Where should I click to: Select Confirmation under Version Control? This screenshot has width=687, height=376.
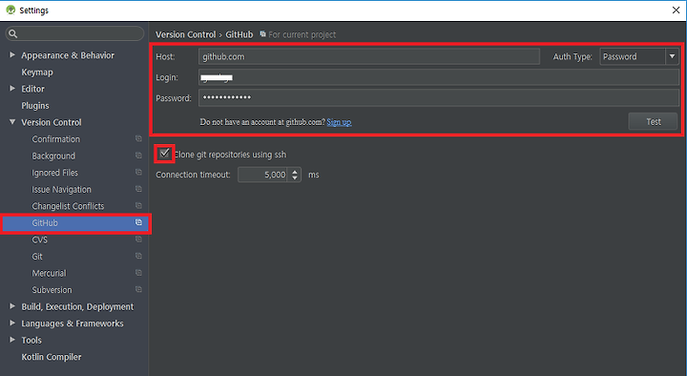point(56,139)
